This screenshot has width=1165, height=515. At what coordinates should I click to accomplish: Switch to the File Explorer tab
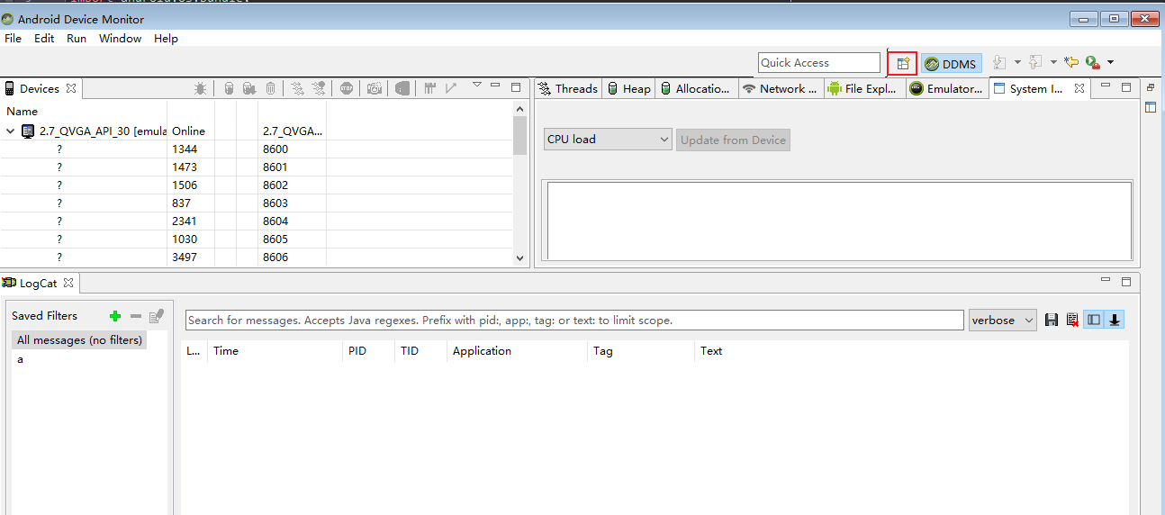(862, 88)
